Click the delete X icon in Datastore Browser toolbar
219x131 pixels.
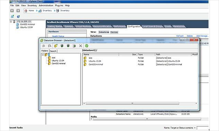point(80,46)
